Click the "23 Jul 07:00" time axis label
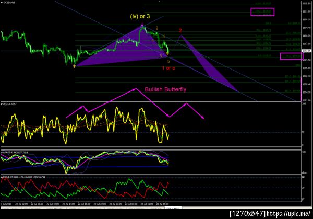This screenshot has width=313, height=219. (x=131, y=204)
